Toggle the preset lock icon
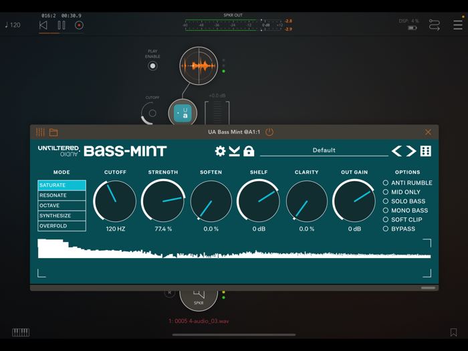Viewport: 468px width, 351px height. tap(249, 151)
